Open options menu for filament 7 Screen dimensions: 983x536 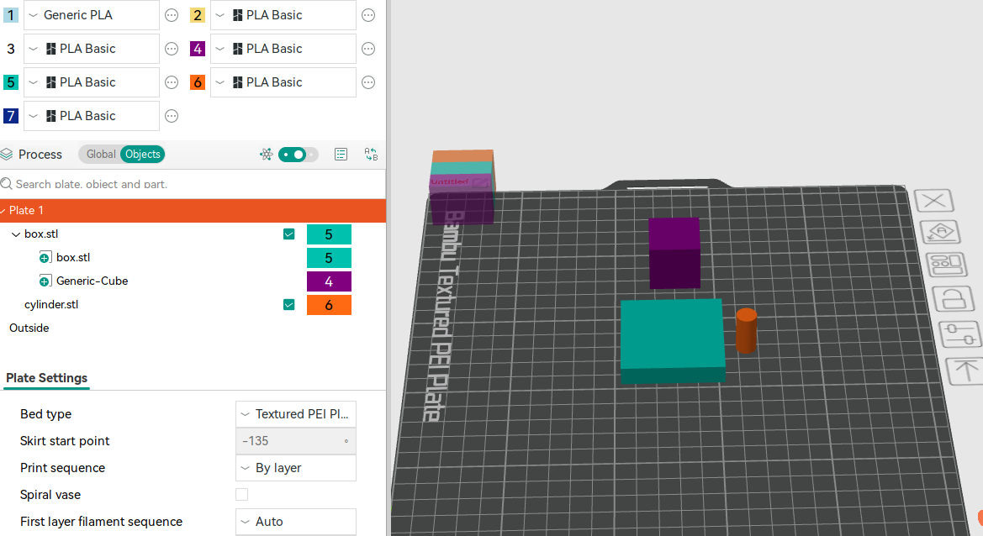click(172, 116)
